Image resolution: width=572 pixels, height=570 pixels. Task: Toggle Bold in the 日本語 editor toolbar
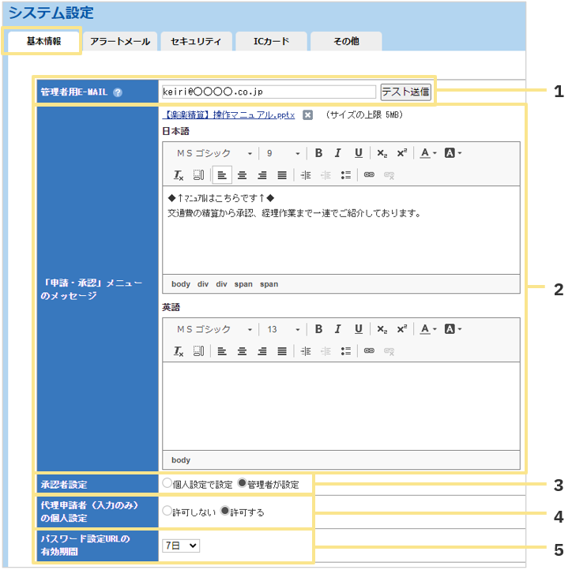pyautogui.click(x=318, y=153)
